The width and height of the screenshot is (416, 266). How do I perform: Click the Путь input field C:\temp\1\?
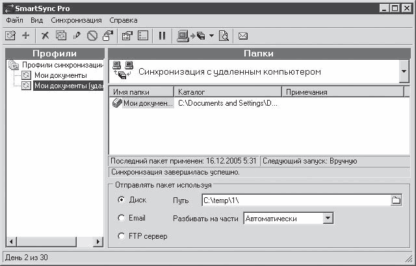coord(296,200)
